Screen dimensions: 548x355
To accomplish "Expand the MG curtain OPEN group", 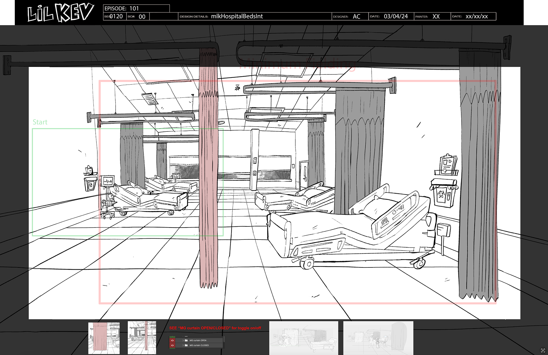I will [x=183, y=340].
